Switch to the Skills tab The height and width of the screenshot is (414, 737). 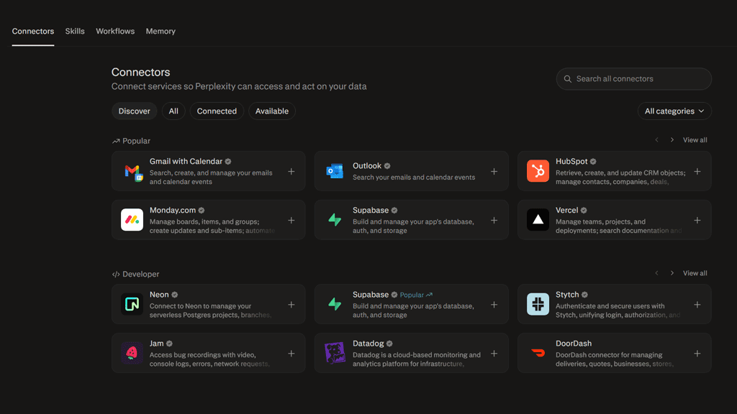(75, 31)
